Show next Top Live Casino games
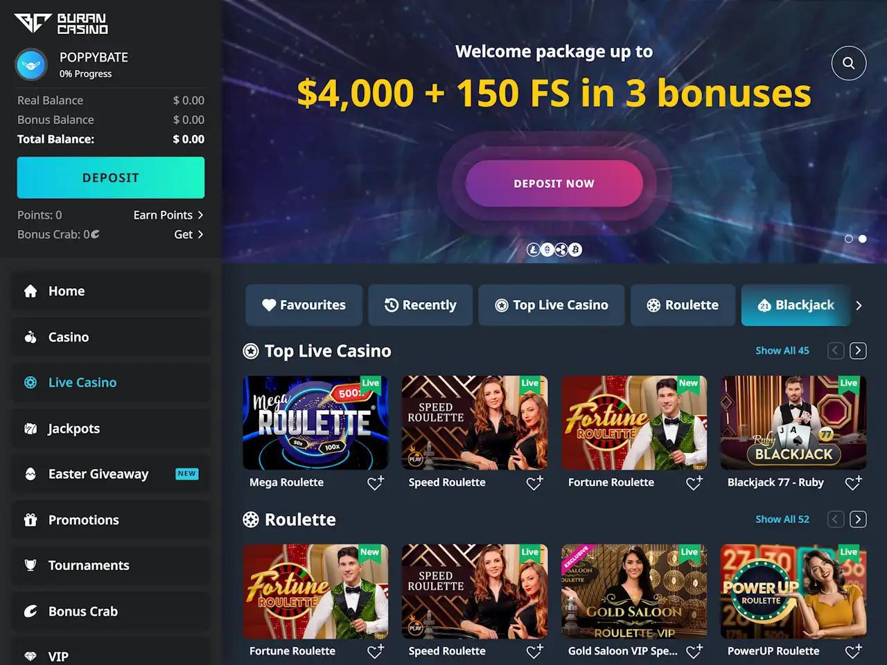This screenshot has width=887, height=665. click(858, 351)
